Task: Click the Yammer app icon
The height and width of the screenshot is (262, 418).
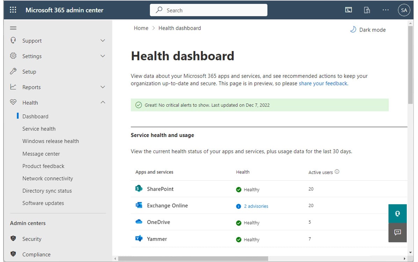Action: coord(139,239)
